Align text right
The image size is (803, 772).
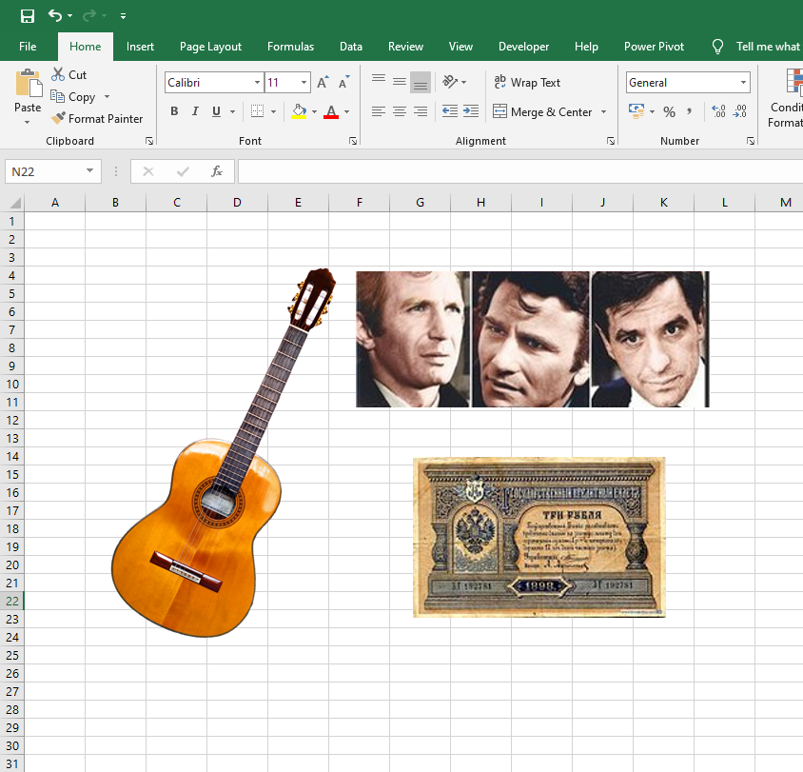coord(421,111)
